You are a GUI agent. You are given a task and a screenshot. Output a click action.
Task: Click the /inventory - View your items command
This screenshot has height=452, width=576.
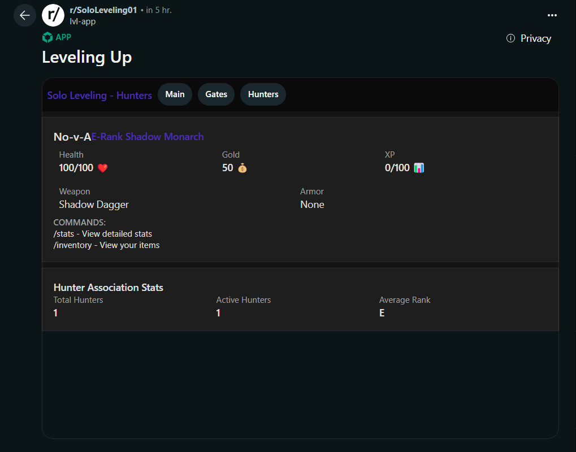106,245
